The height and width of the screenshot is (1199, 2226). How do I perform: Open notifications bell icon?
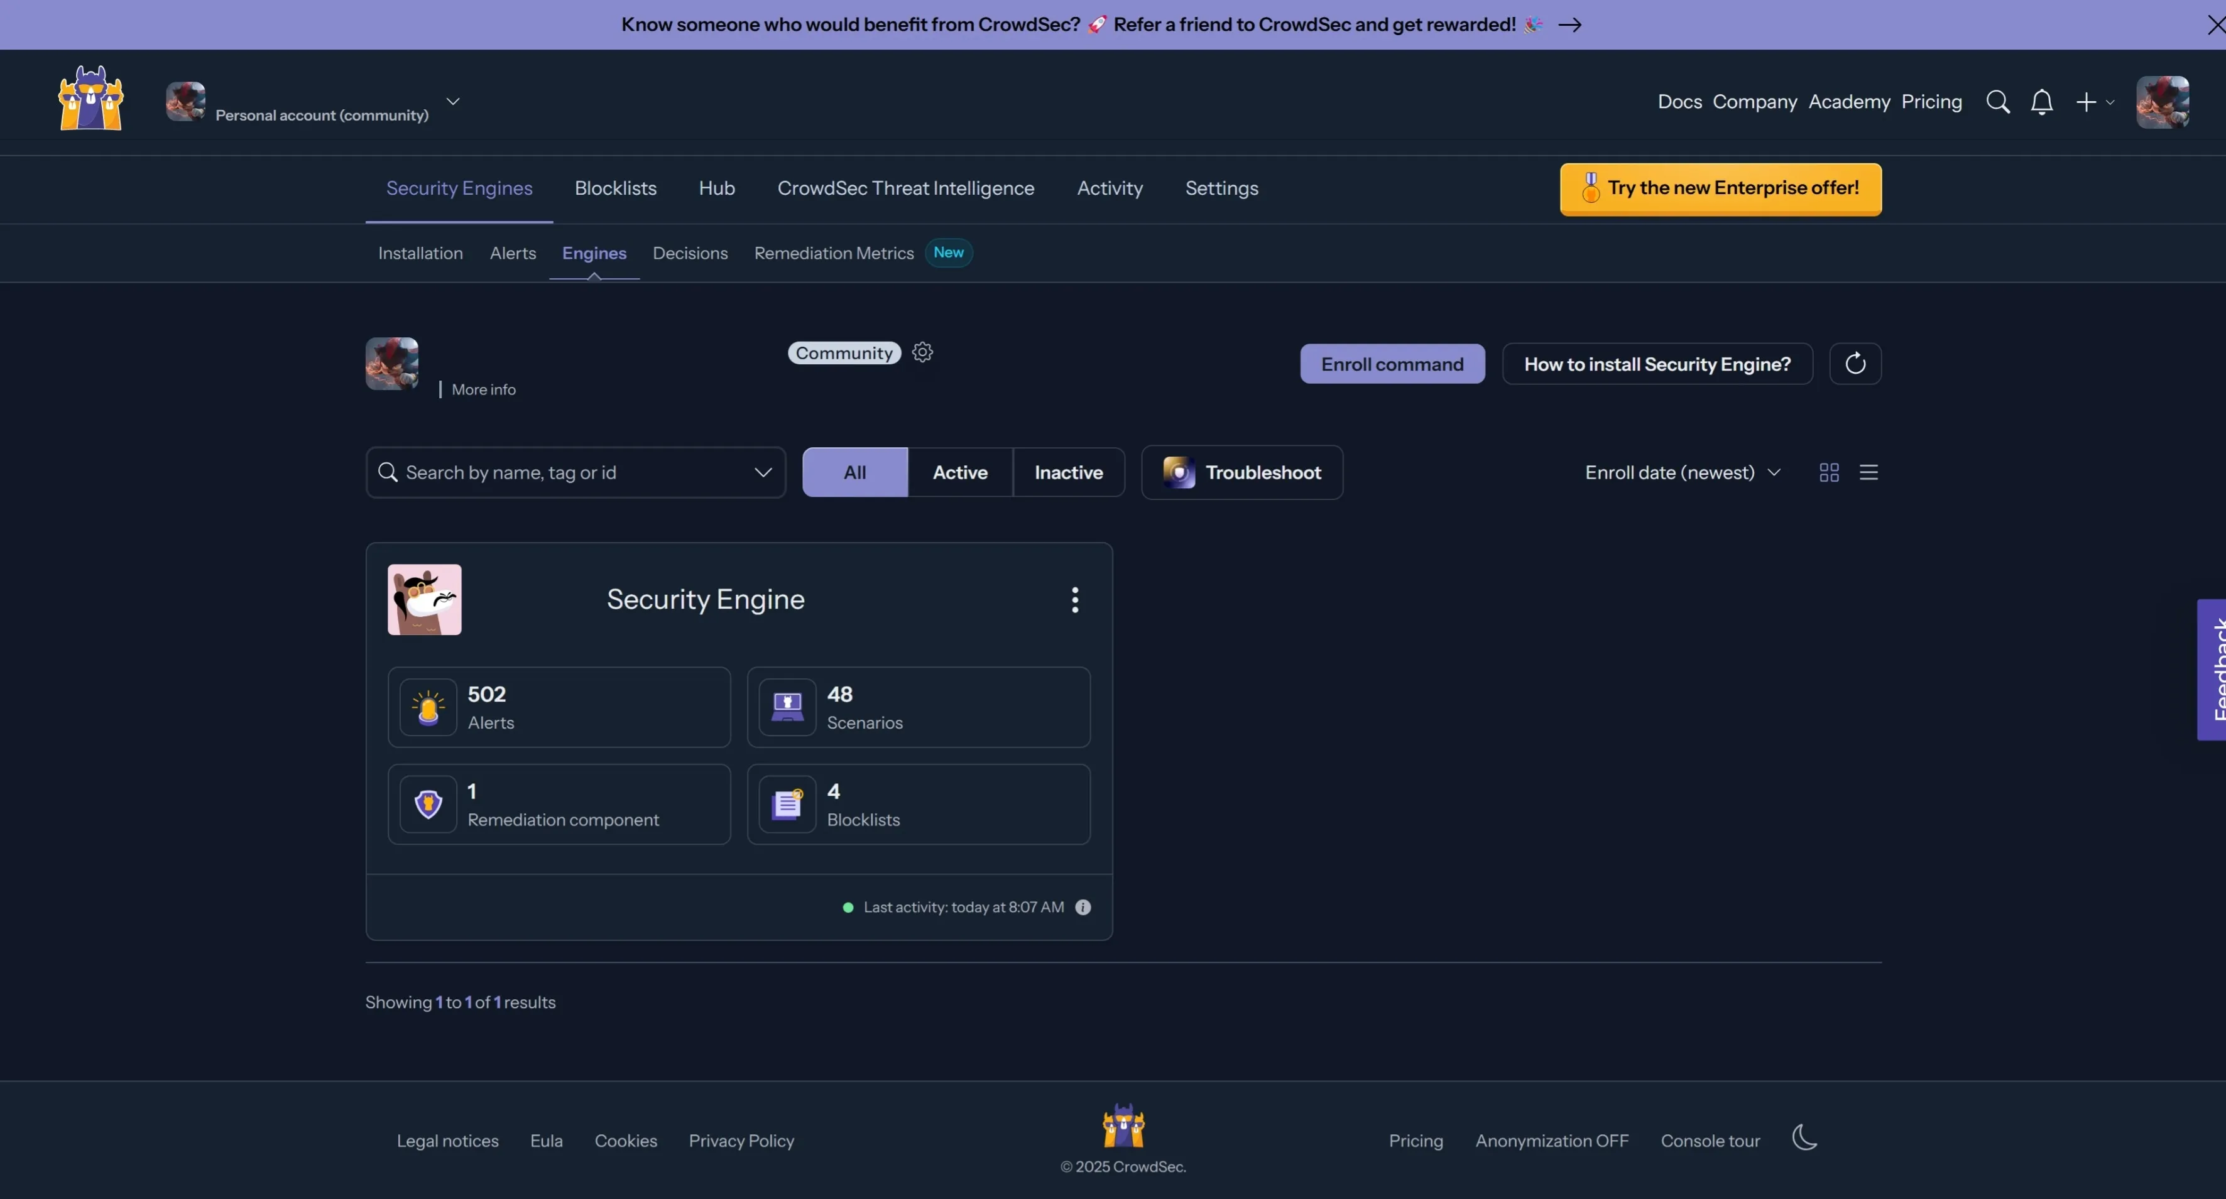(x=2041, y=102)
